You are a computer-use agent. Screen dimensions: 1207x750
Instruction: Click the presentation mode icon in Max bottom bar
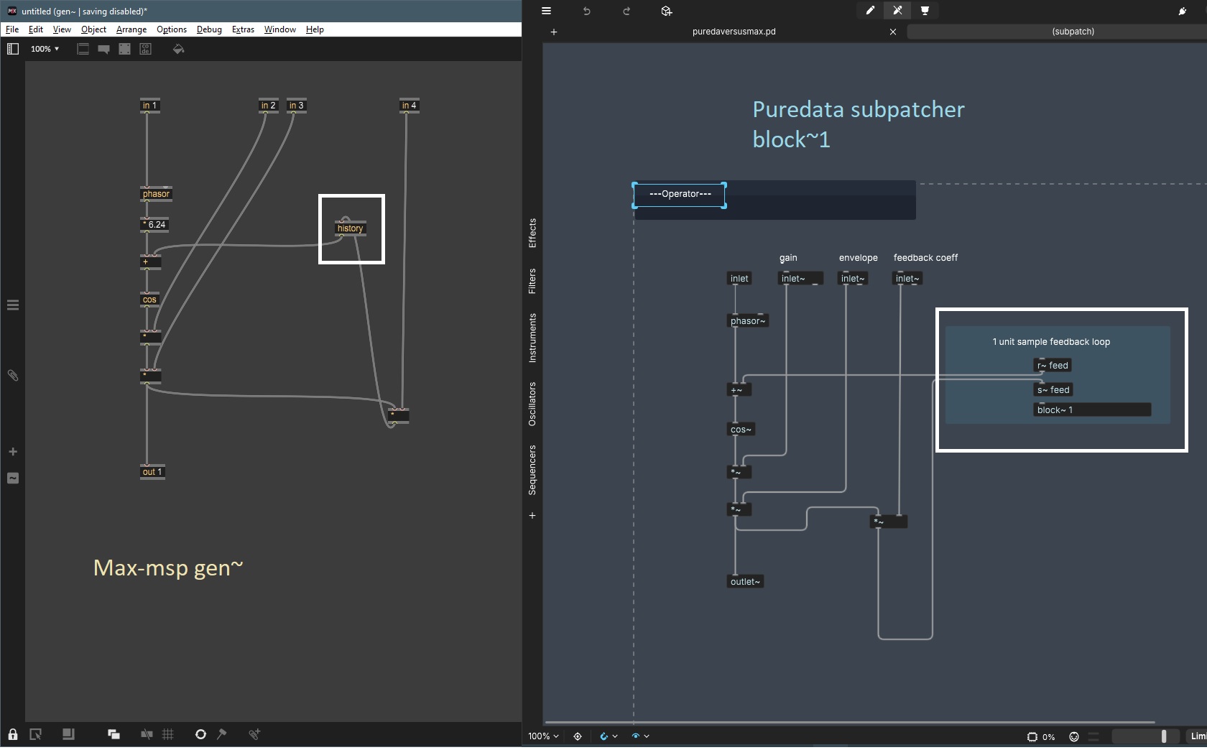68,734
